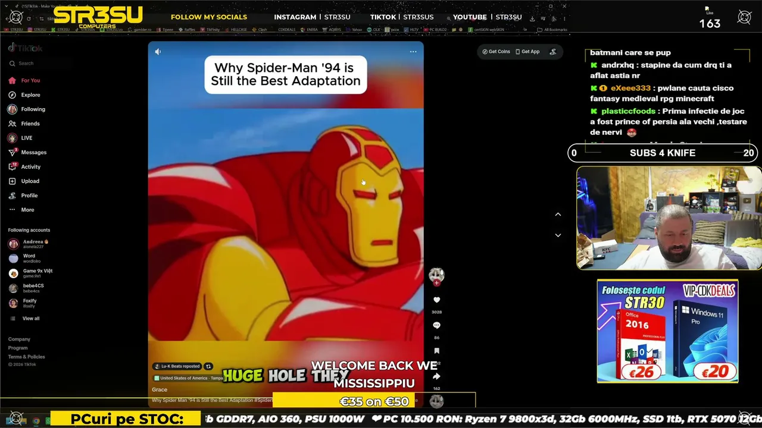Open the Explore page
Image resolution: width=762 pixels, height=428 pixels.
pos(24,95)
